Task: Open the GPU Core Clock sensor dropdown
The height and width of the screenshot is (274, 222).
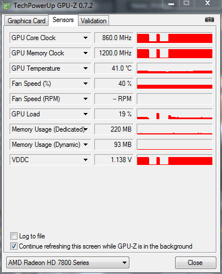Action: (x=86, y=38)
